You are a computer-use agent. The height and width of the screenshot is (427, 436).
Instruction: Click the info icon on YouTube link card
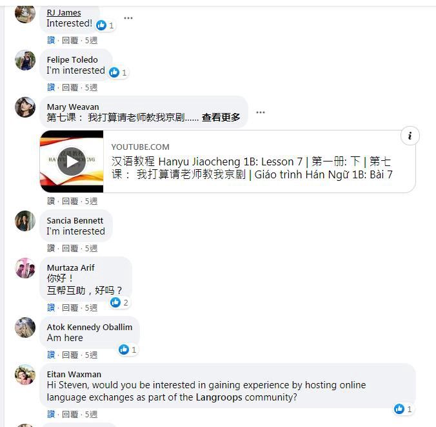[410, 136]
